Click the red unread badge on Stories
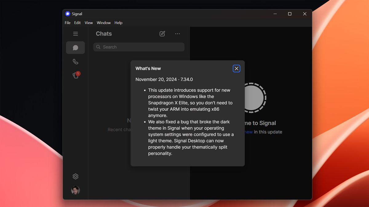This screenshot has width=369, height=207. pos(78,74)
